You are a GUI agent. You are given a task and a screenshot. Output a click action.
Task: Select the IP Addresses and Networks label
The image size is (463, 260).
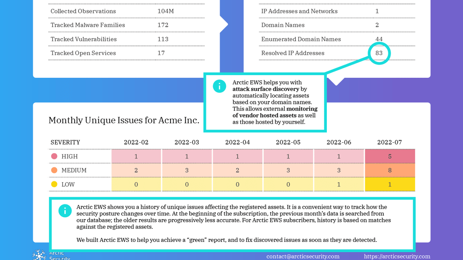pos(299,11)
